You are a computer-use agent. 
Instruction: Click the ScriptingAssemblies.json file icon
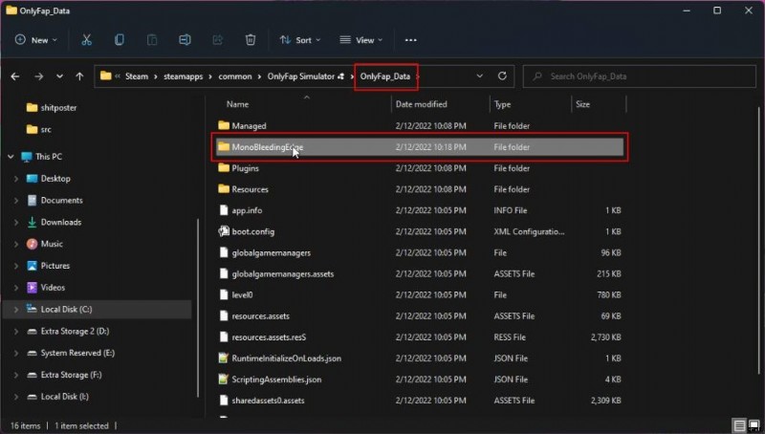coord(224,379)
